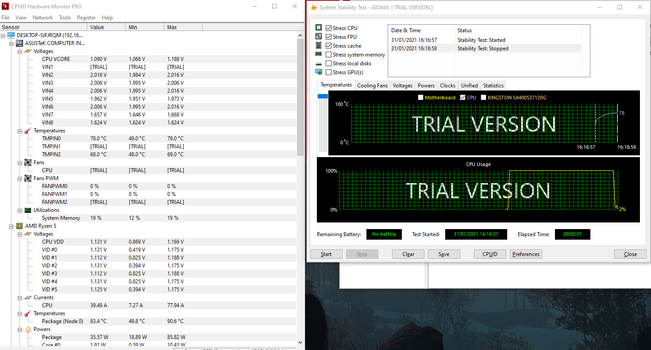Click the AMD Ryzen 5 processor icon

19,226
